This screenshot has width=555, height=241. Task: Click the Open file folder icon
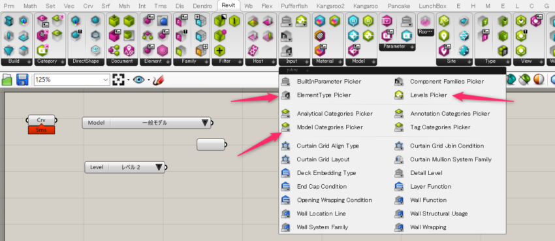7,80
